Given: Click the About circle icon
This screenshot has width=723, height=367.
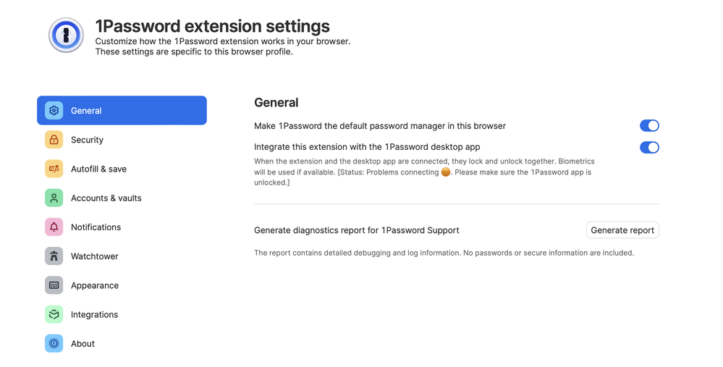Looking at the screenshot, I should 54,344.
